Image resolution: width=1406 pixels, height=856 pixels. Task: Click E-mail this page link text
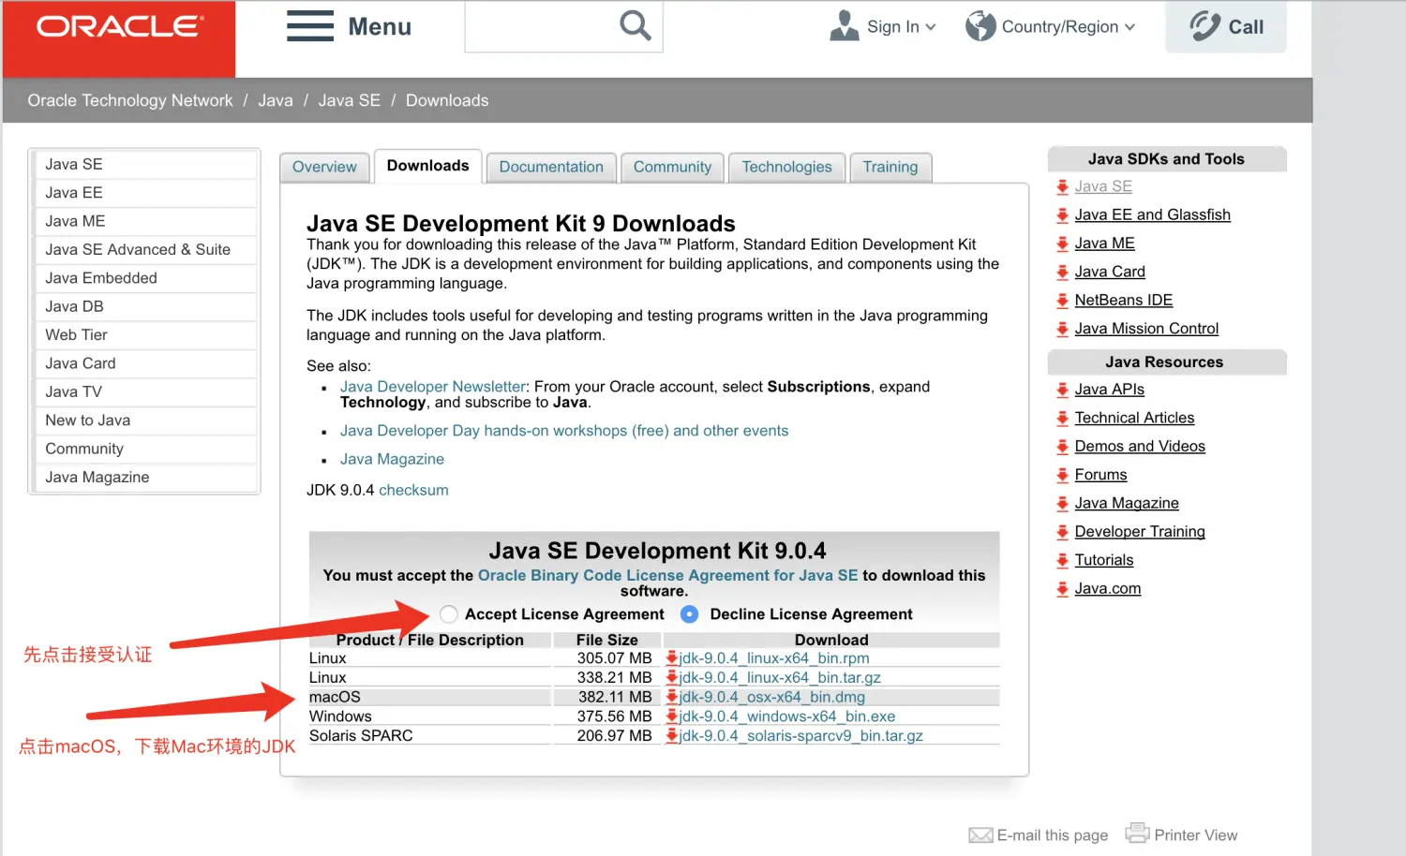[1053, 835]
